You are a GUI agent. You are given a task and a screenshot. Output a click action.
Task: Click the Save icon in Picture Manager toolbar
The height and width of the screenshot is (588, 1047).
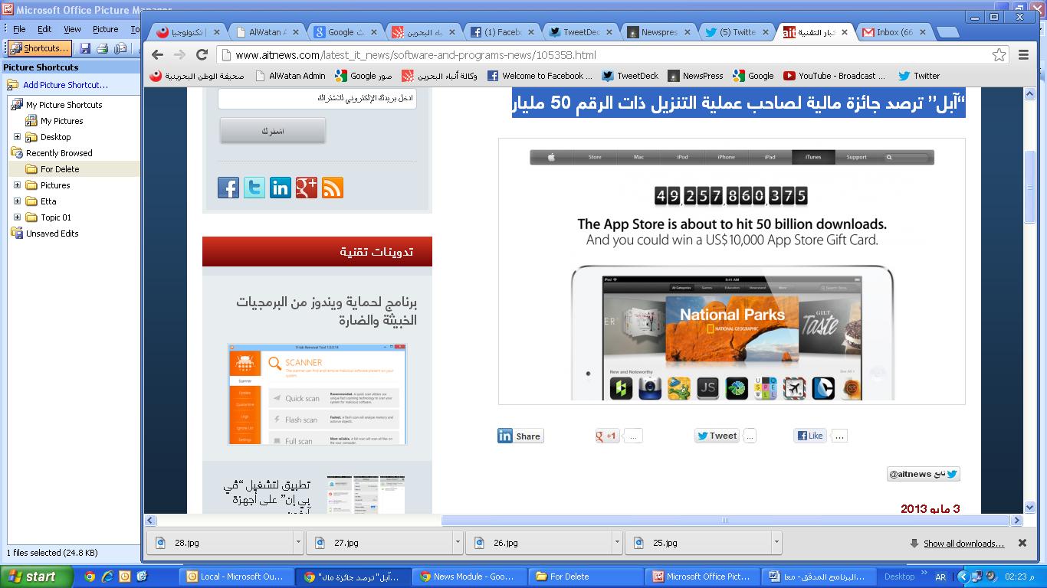(85, 48)
